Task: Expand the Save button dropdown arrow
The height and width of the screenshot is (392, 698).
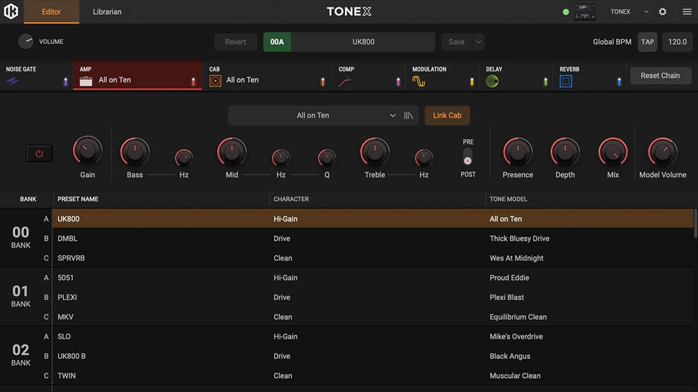Action: tap(478, 42)
